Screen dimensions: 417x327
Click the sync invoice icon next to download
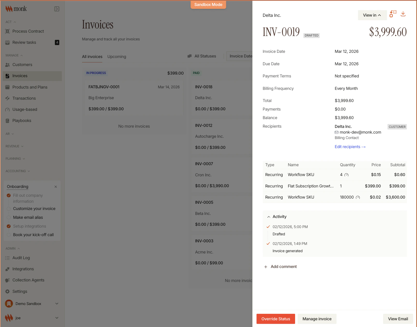pyautogui.click(x=393, y=14)
